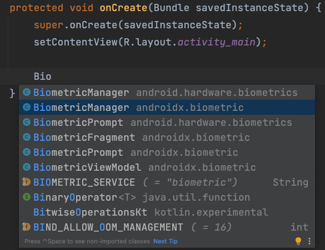Click class icon of androidx BiometricPrompt row

point(27,152)
